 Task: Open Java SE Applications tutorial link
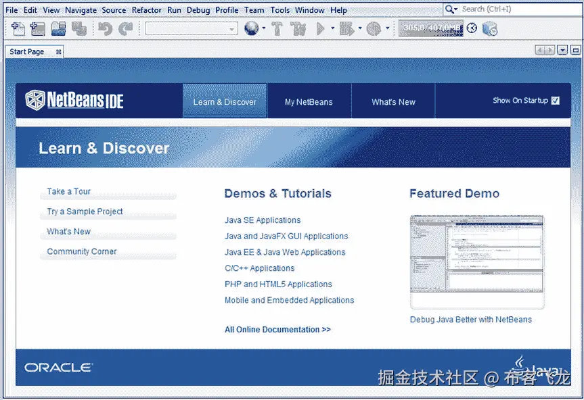[263, 220]
